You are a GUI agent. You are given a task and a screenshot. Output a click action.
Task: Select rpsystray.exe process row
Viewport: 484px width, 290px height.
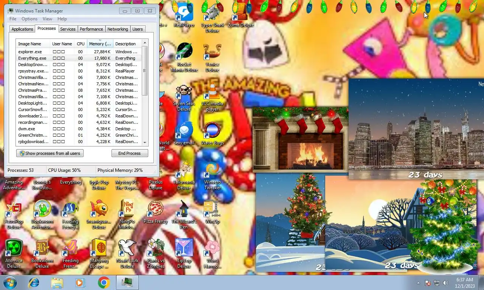[x=79, y=71]
